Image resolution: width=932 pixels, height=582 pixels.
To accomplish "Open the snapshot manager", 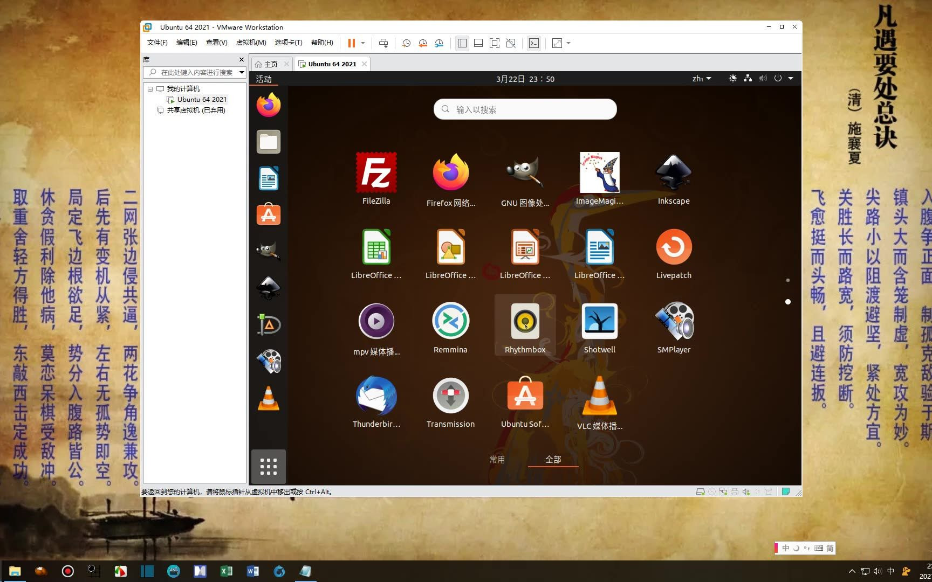I will (x=439, y=43).
